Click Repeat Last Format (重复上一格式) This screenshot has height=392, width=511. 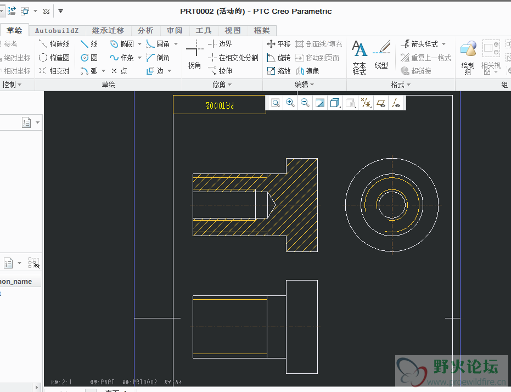pyautogui.click(x=425, y=58)
